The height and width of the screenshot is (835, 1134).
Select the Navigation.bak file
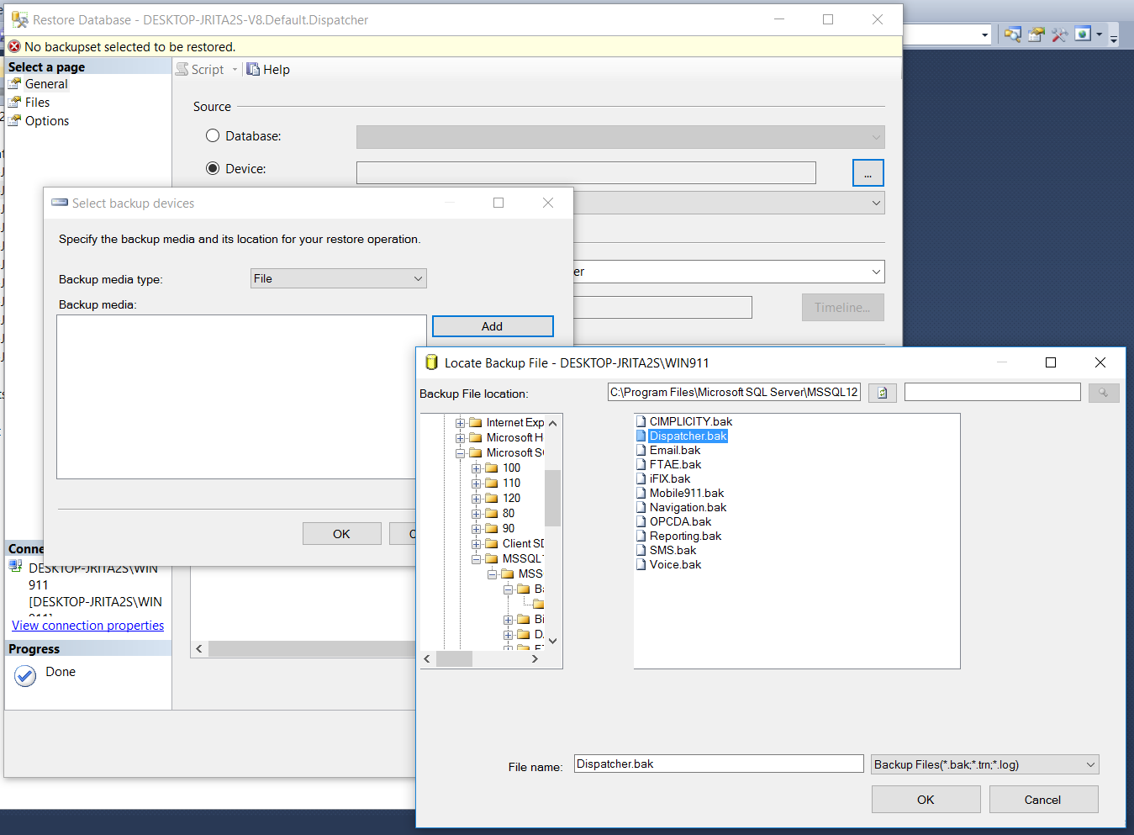(x=688, y=507)
